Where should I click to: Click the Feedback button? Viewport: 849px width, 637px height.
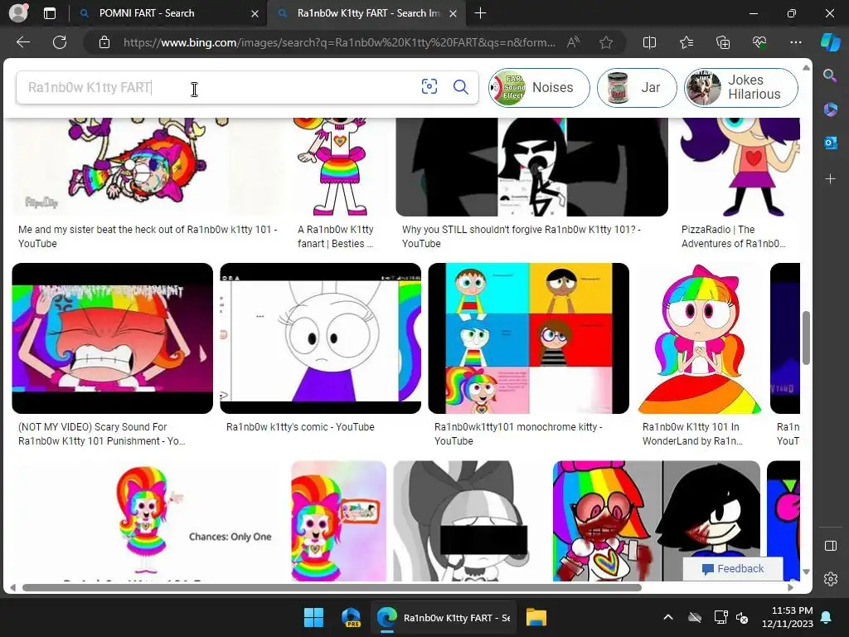[x=733, y=569]
